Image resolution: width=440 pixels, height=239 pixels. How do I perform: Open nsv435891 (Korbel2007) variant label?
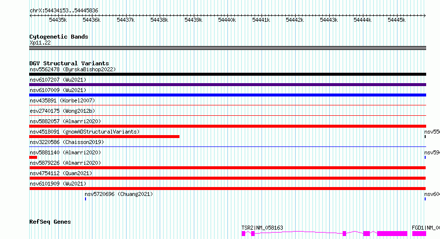[62, 100]
